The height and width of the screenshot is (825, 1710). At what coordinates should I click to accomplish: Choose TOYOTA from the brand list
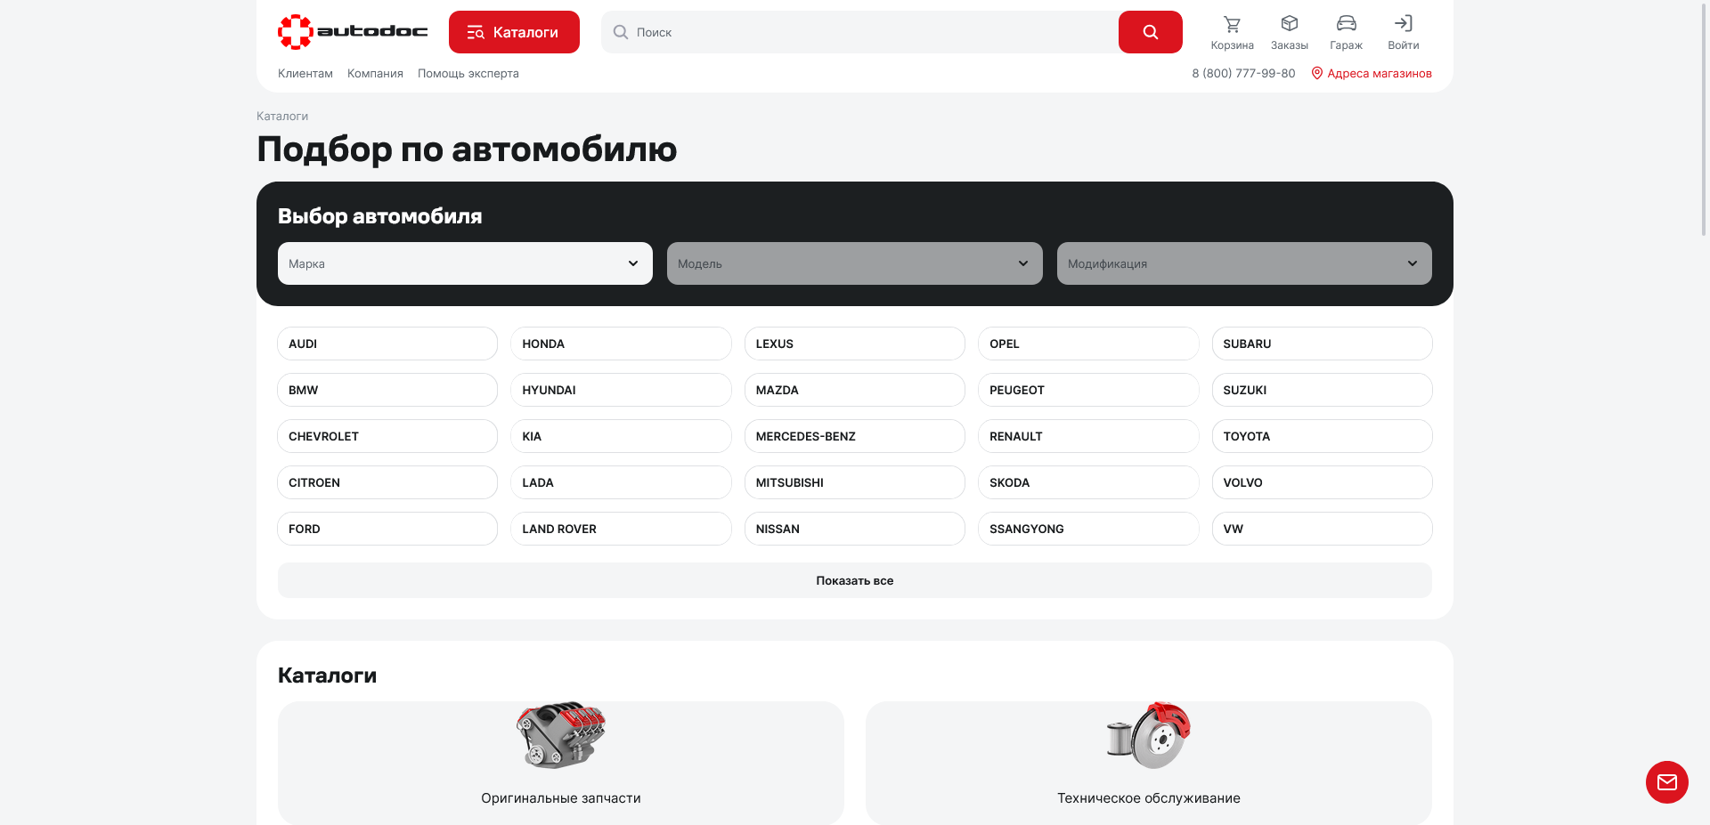click(x=1322, y=436)
